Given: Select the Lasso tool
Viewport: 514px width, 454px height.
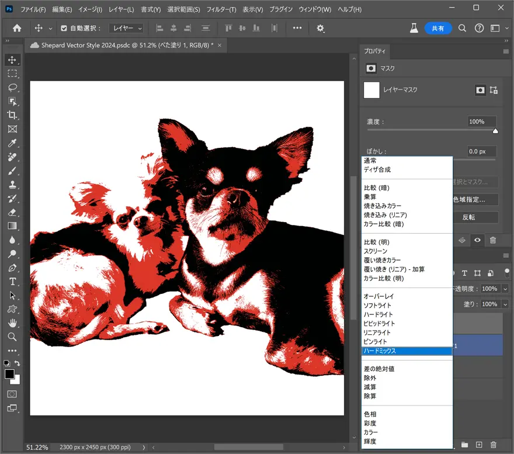Looking at the screenshot, I should 12,88.
